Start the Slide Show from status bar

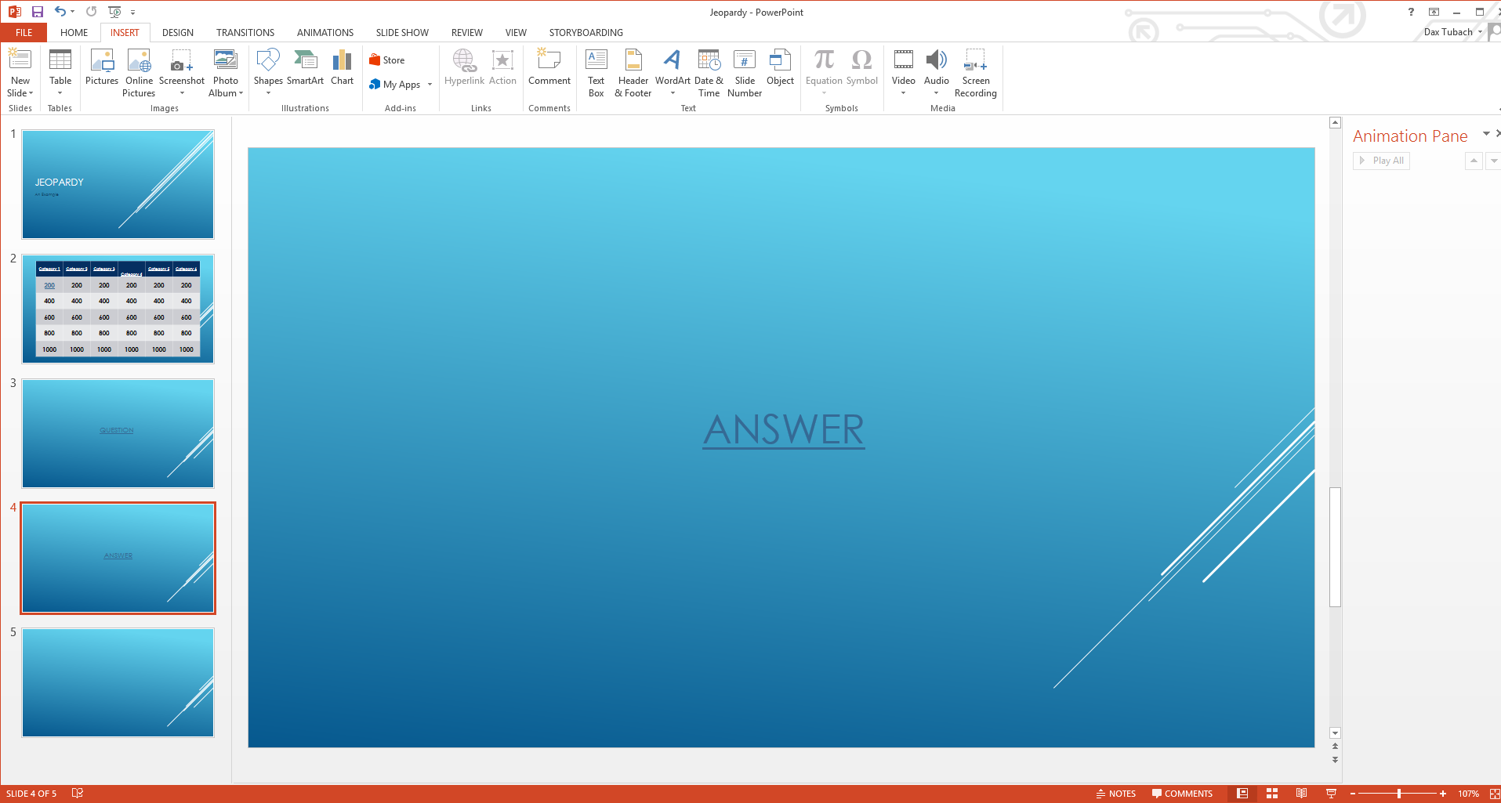click(x=1331, y=794)
